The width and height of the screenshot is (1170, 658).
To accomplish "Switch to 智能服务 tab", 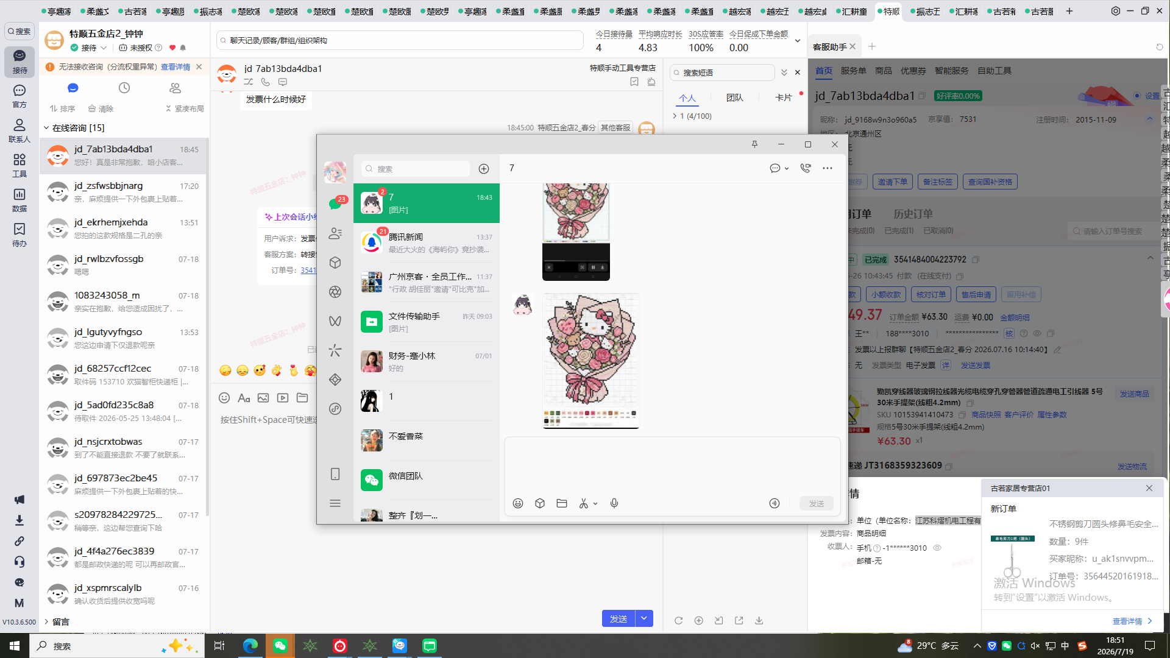I will tap(951, 71).
